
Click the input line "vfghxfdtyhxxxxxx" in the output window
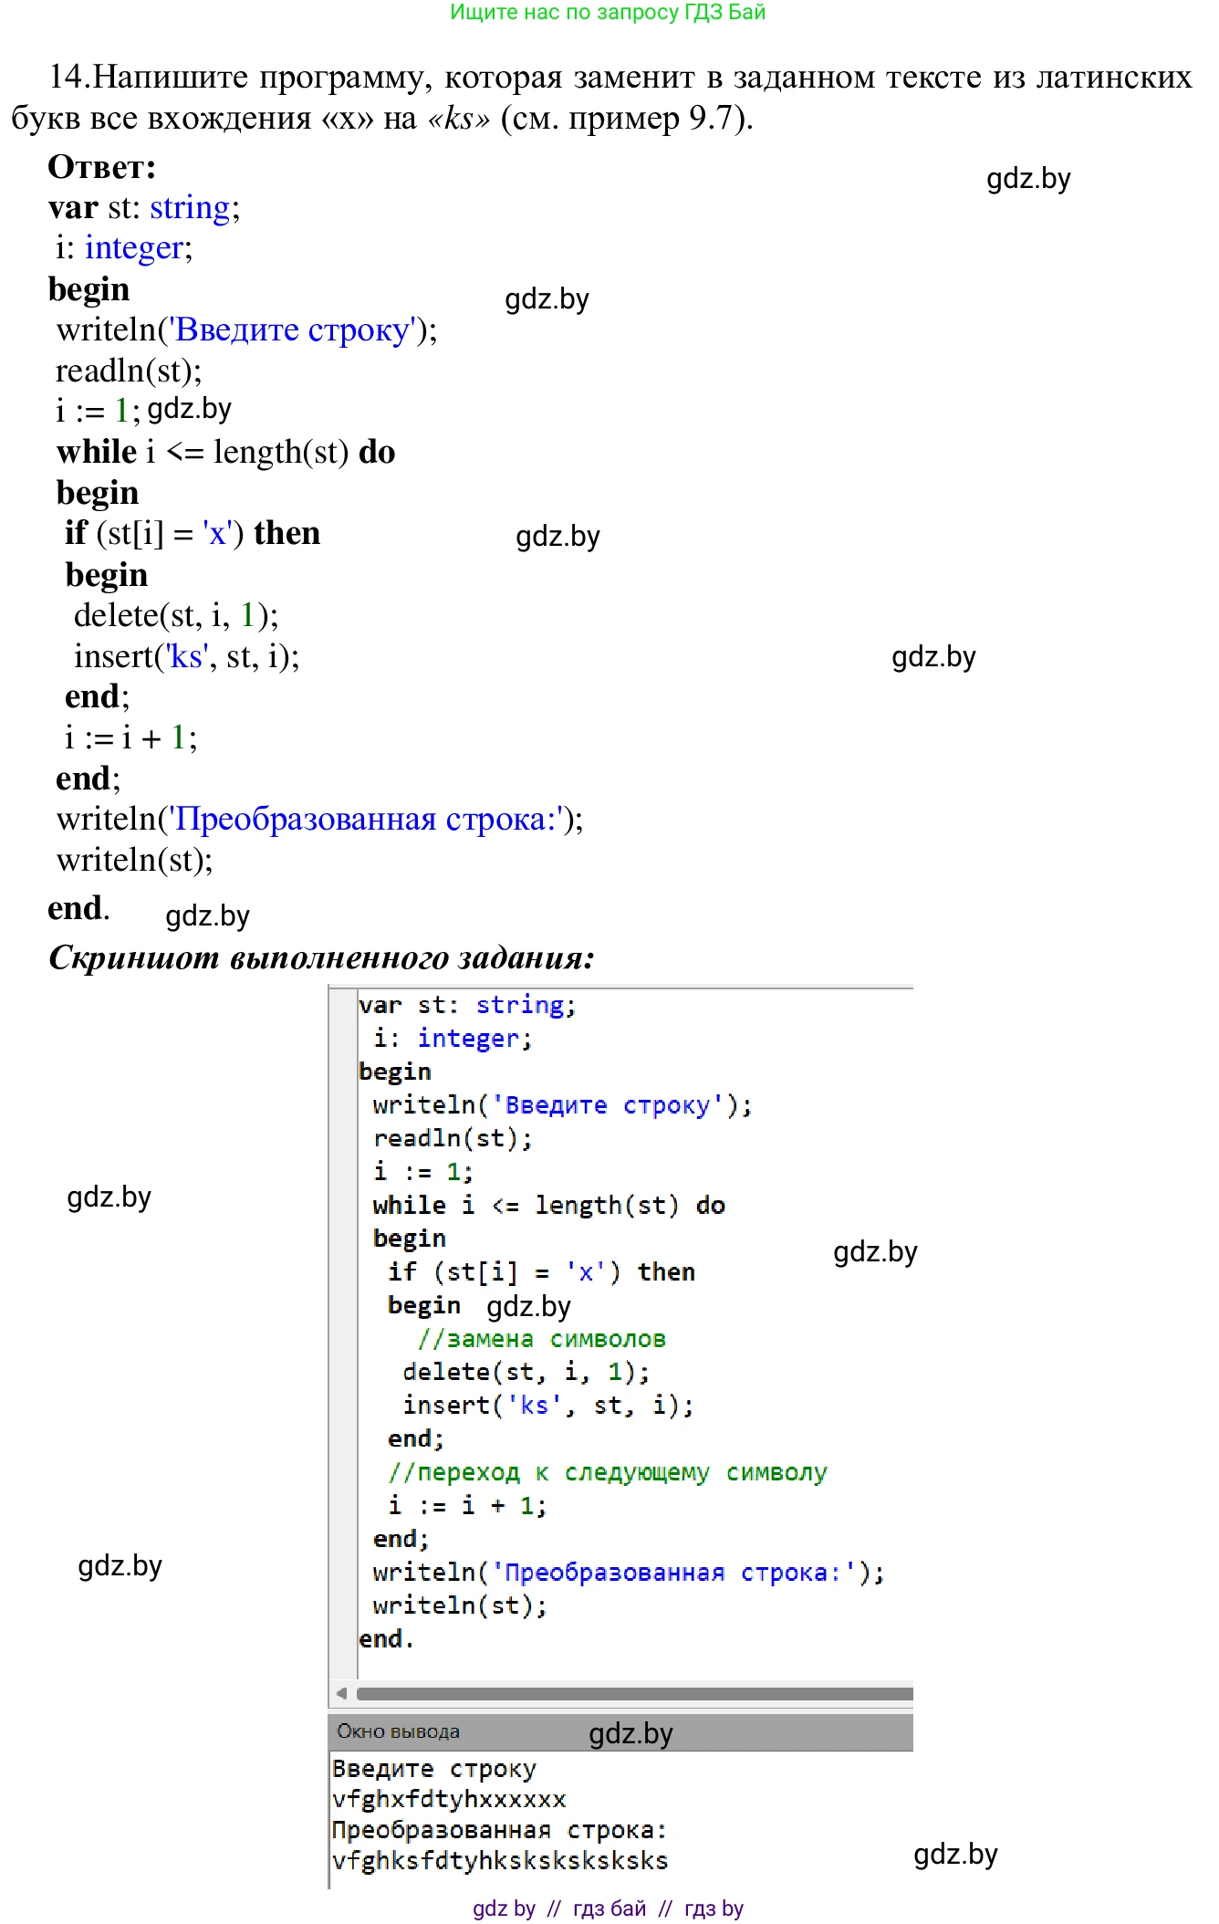coord(449,1799)
